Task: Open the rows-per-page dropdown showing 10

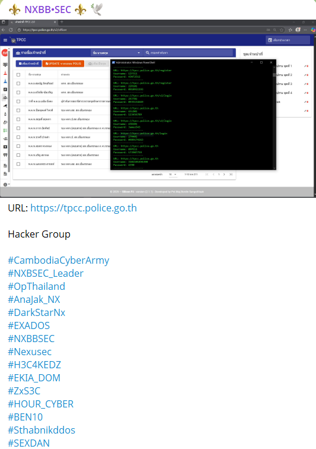Action: coord(173,175)
